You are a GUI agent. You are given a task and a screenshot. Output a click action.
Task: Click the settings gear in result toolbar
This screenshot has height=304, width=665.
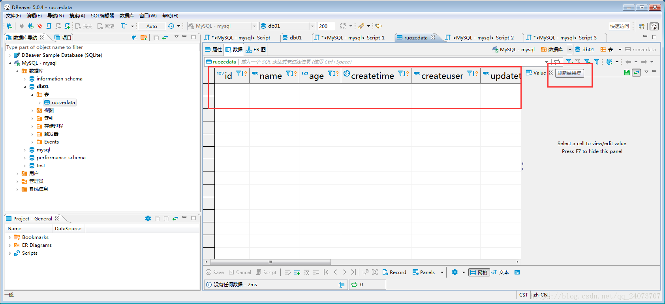coord(455,272)
